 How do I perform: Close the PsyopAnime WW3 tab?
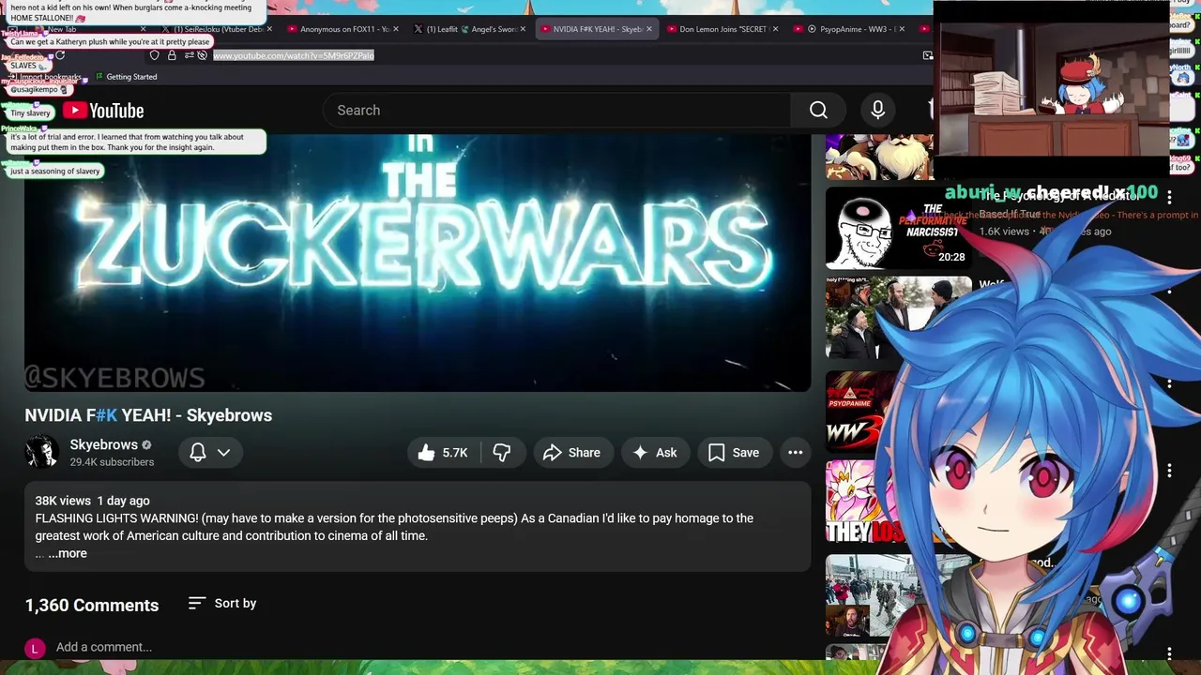(x=902, y=29)
